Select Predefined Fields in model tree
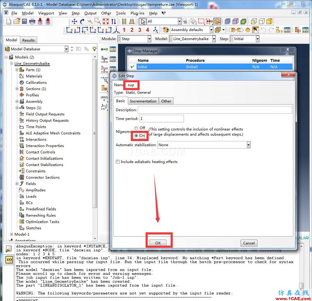Viewport: 312px width, 301px height. 41,209
